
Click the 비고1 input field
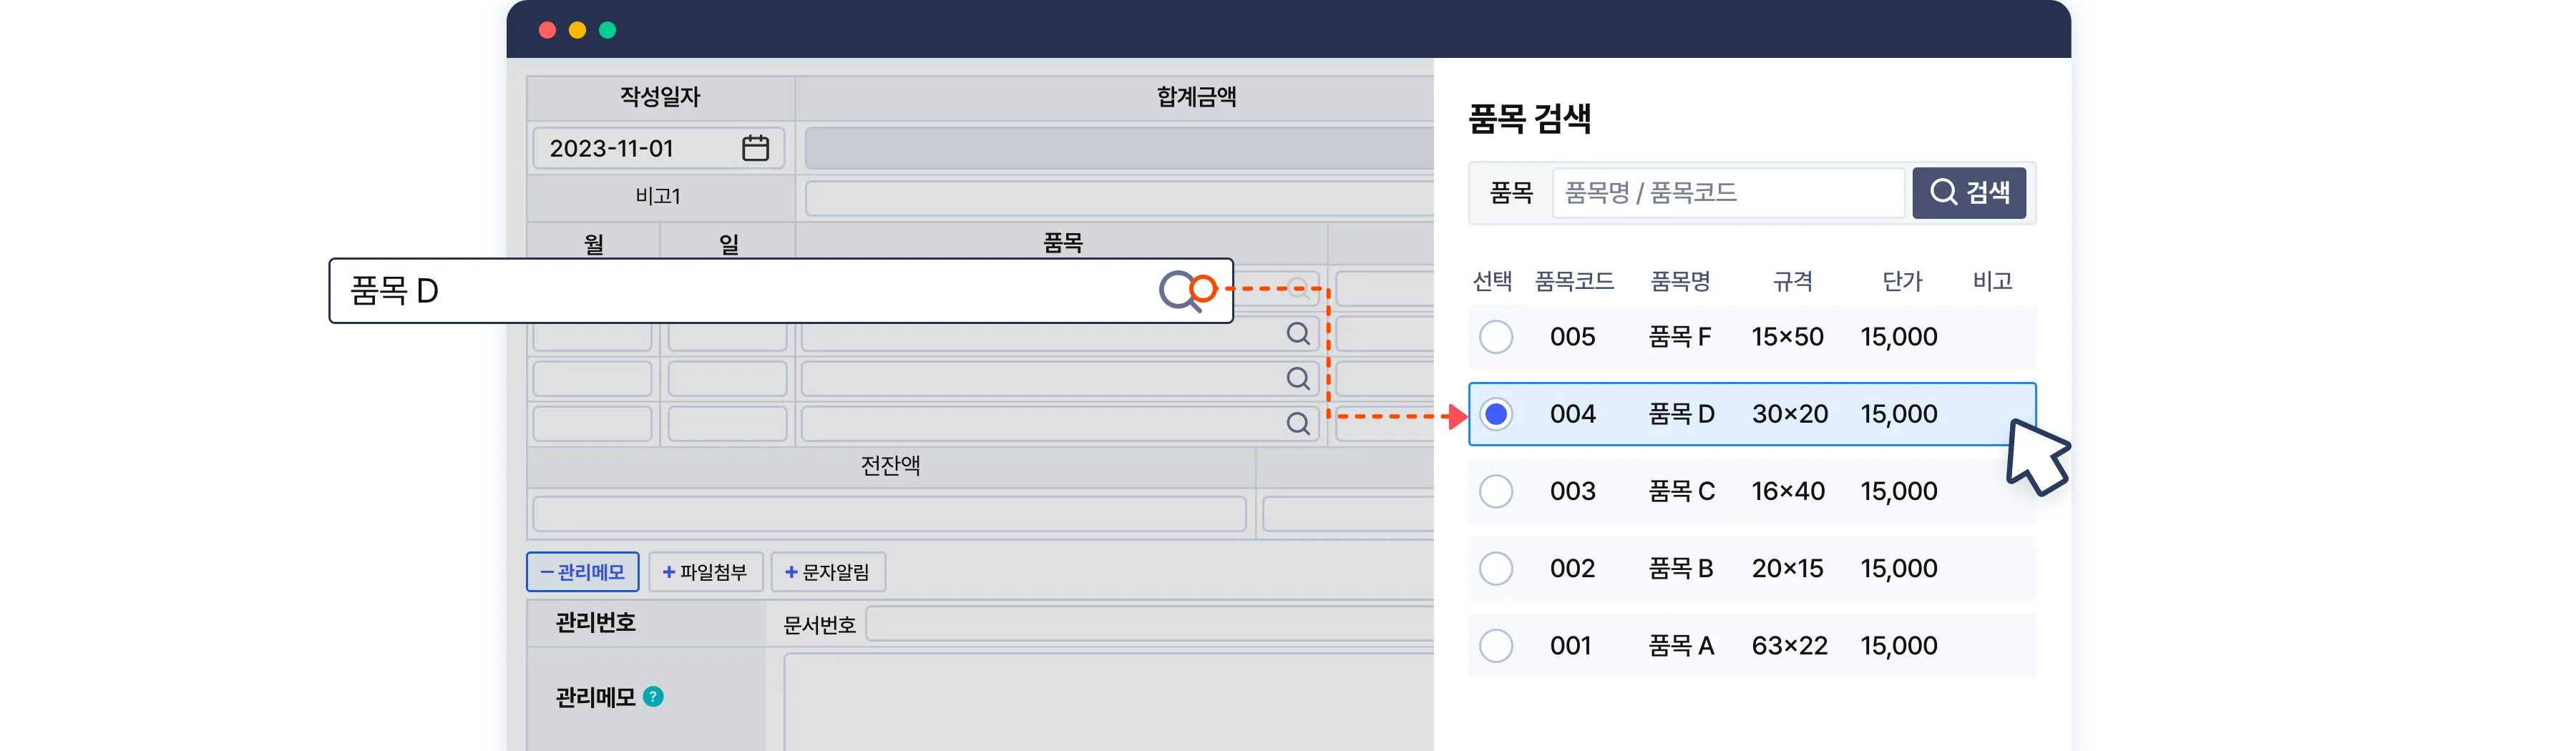coord(1119,198)
